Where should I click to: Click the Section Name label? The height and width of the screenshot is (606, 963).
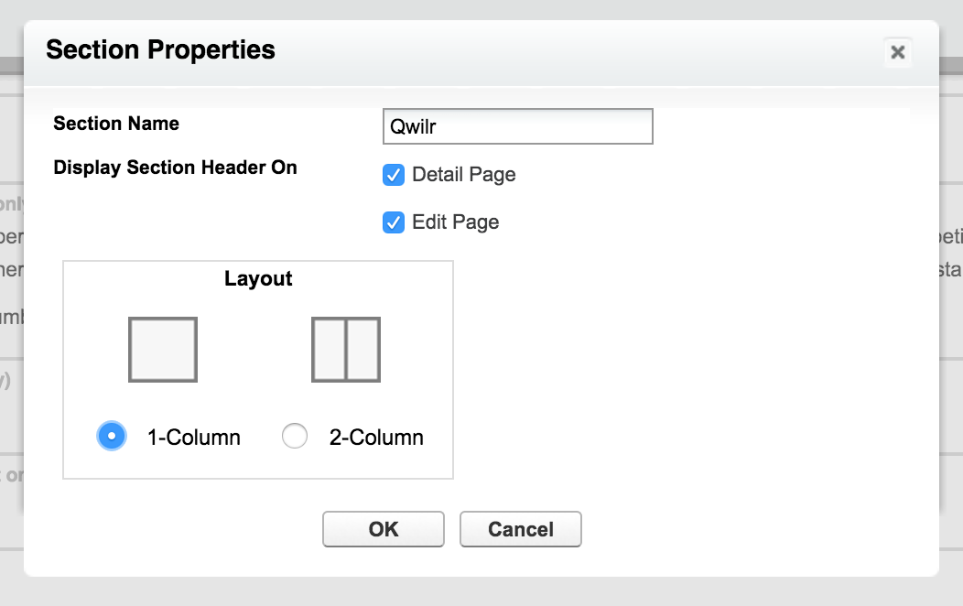pos(116,124)
